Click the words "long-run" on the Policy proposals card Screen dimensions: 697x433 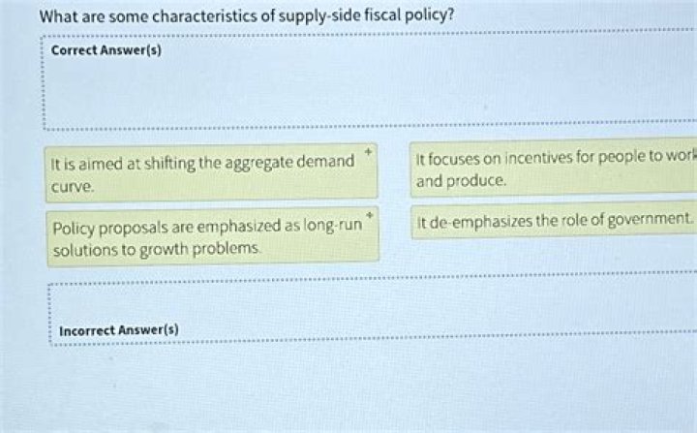click(x=332, y=227)
